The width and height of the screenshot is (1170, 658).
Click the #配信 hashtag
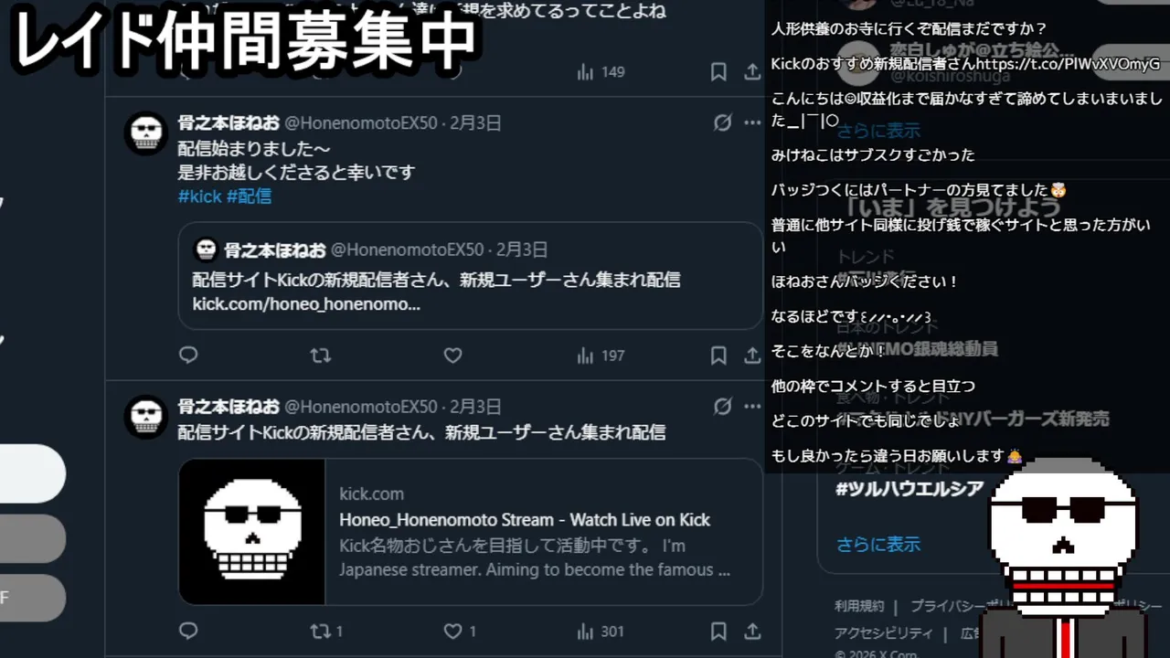pyautogui.click(x=249, y=196)
